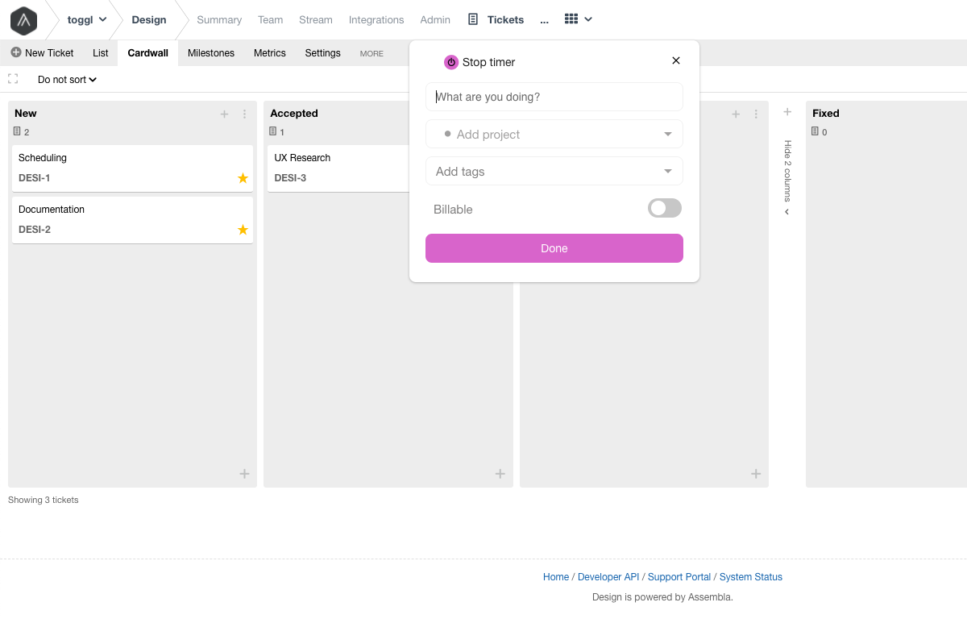Open the Admin menu item
Screen dimensions: 967x619
pos(435,19)
